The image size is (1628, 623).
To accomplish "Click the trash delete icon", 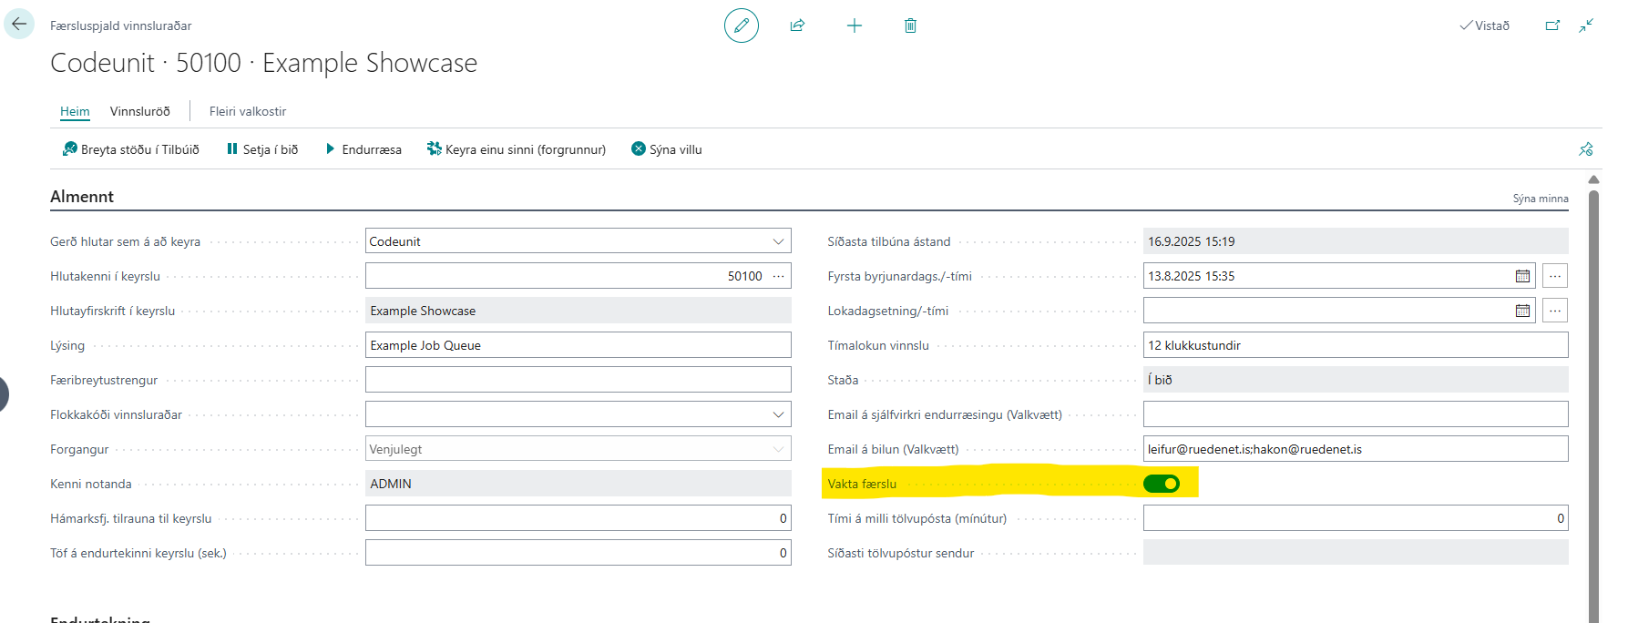I will coord(910,26).
